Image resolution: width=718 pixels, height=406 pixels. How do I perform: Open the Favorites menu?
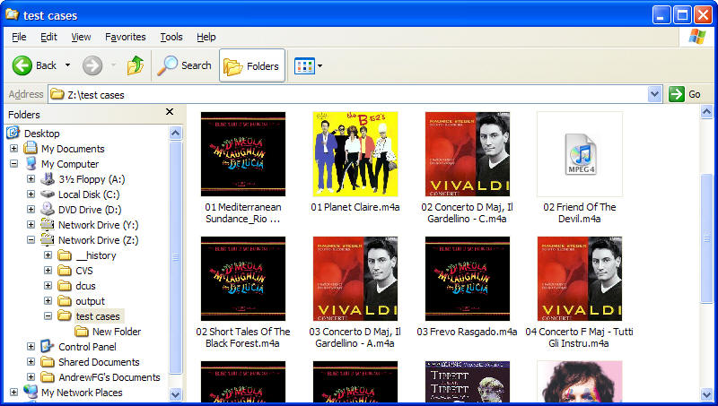pos(126,37)
